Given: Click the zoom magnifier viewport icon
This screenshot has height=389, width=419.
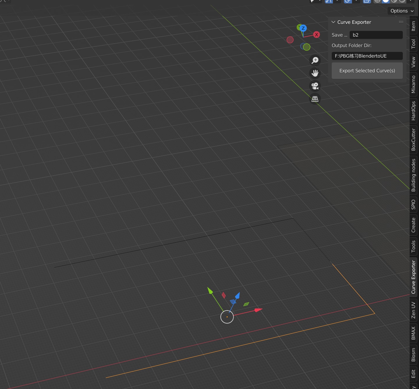Looking at the screenshot, I should [315, 60].
